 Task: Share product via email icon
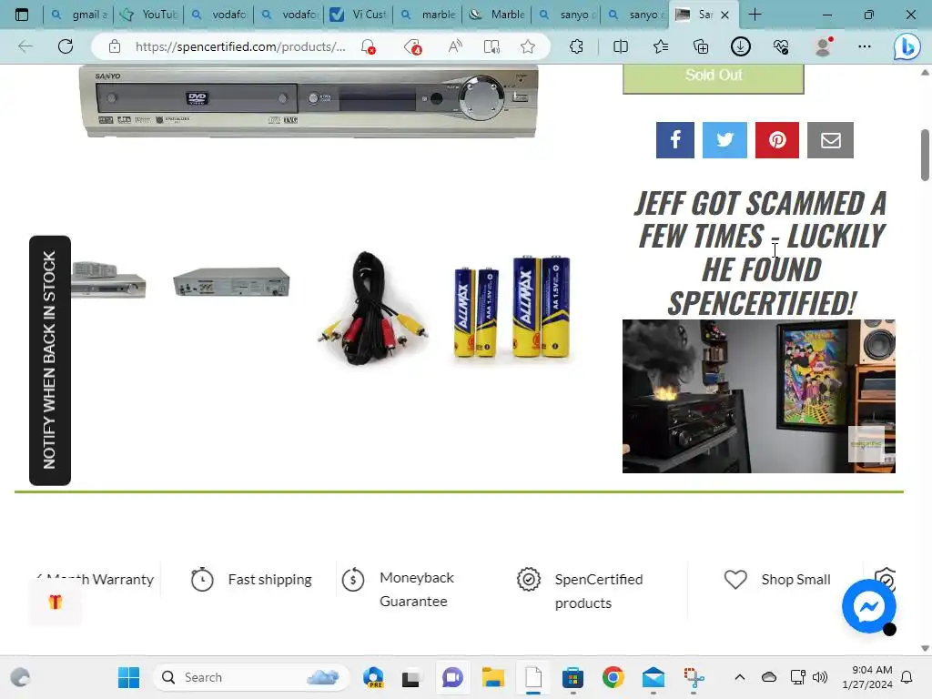pos(830,140)
